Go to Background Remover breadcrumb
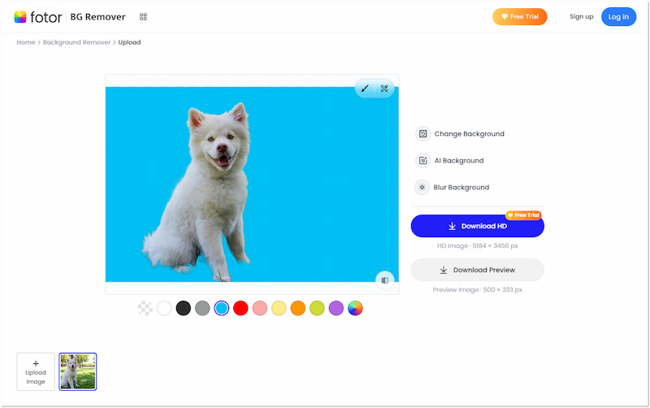The width and height of the screenshot is (650, 408). (76, 42)
